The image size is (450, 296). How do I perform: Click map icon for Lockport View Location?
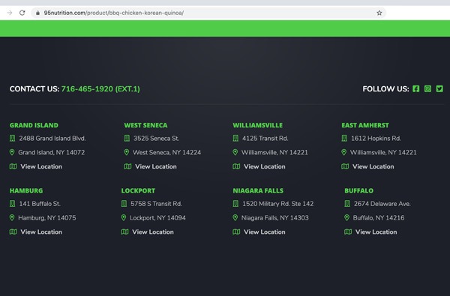coord(124,232)
